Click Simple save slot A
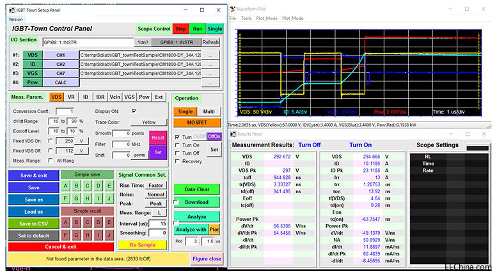This screenshot has height=275, width=497. [66, 185]
